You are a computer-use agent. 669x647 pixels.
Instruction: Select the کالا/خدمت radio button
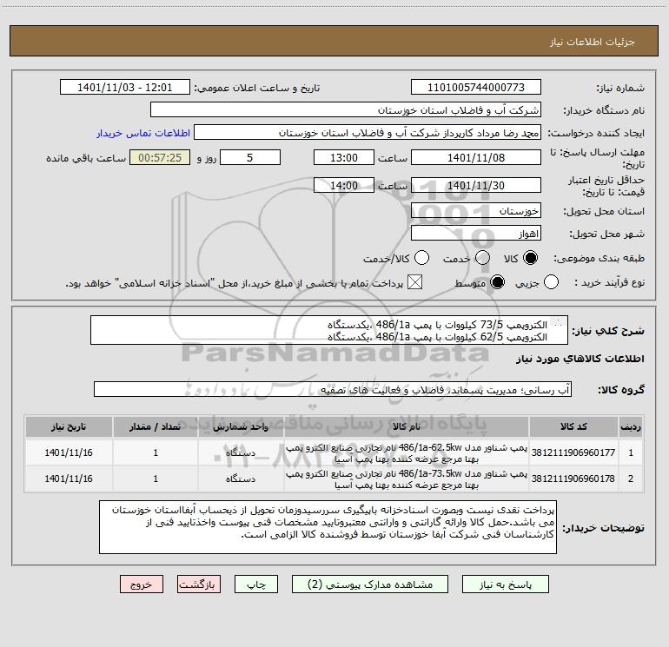[422, 258]
